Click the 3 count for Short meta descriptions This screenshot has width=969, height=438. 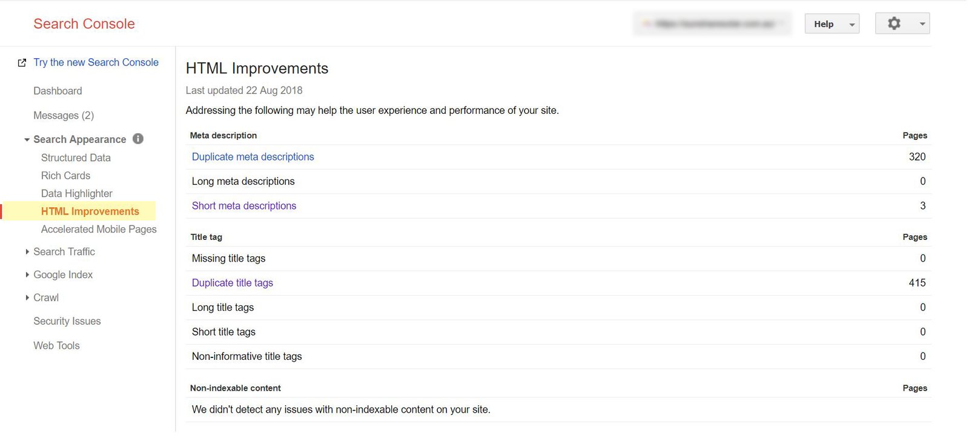923,206
